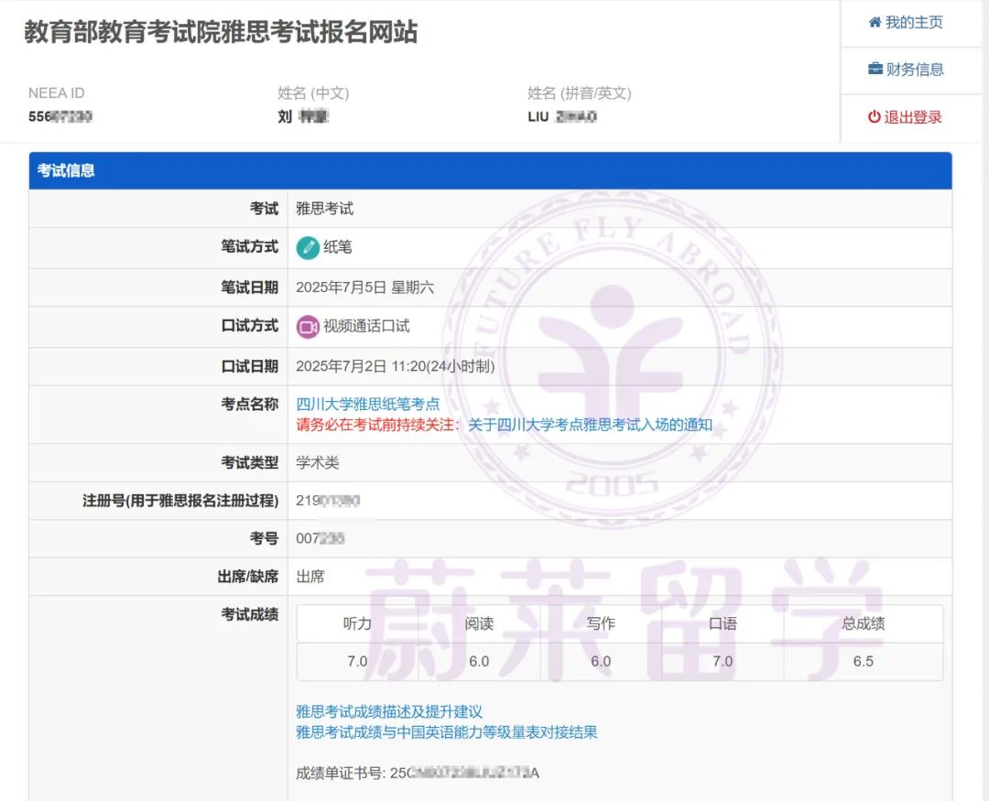
Task: Open the 四川大学雅思纸笔考点 test center link
Action: 368,405
